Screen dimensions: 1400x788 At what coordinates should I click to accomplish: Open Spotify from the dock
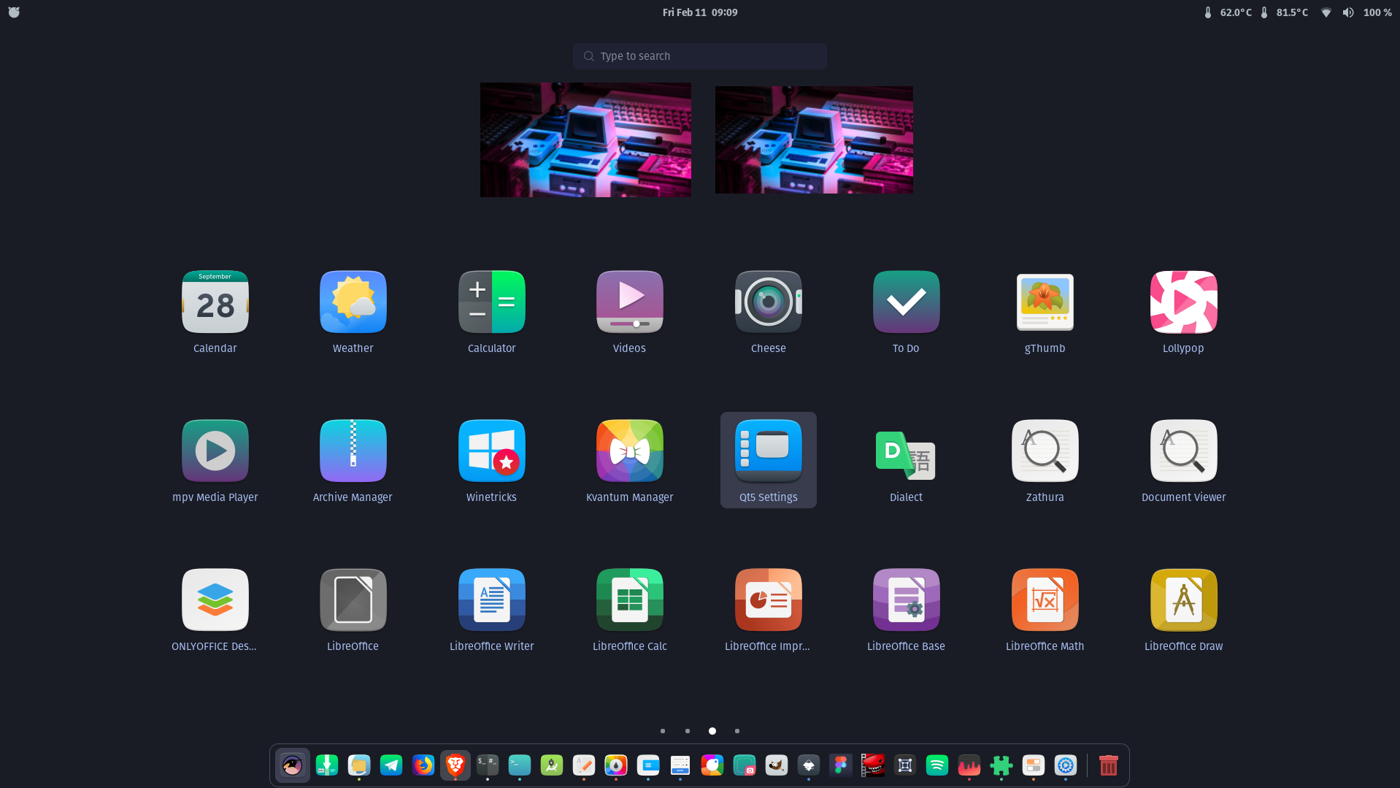tap(937, 765)
